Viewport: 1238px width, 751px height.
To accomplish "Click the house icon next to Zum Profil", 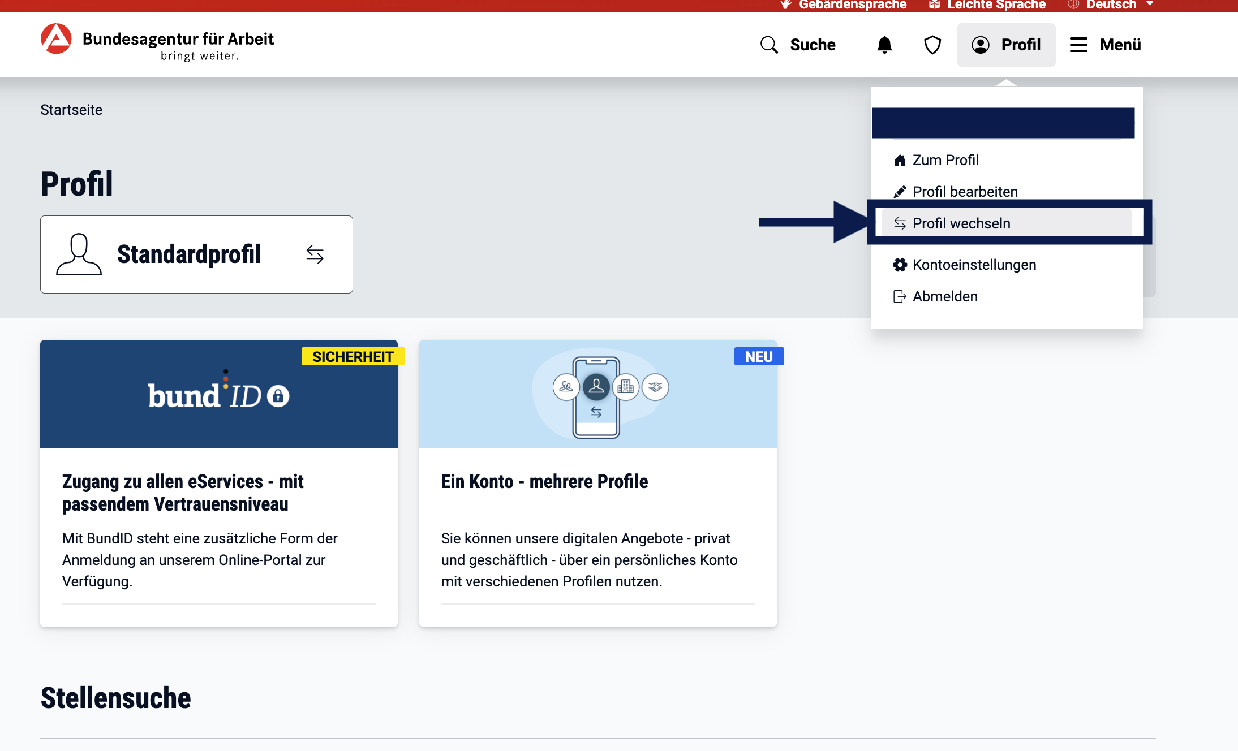I will 900,161.
